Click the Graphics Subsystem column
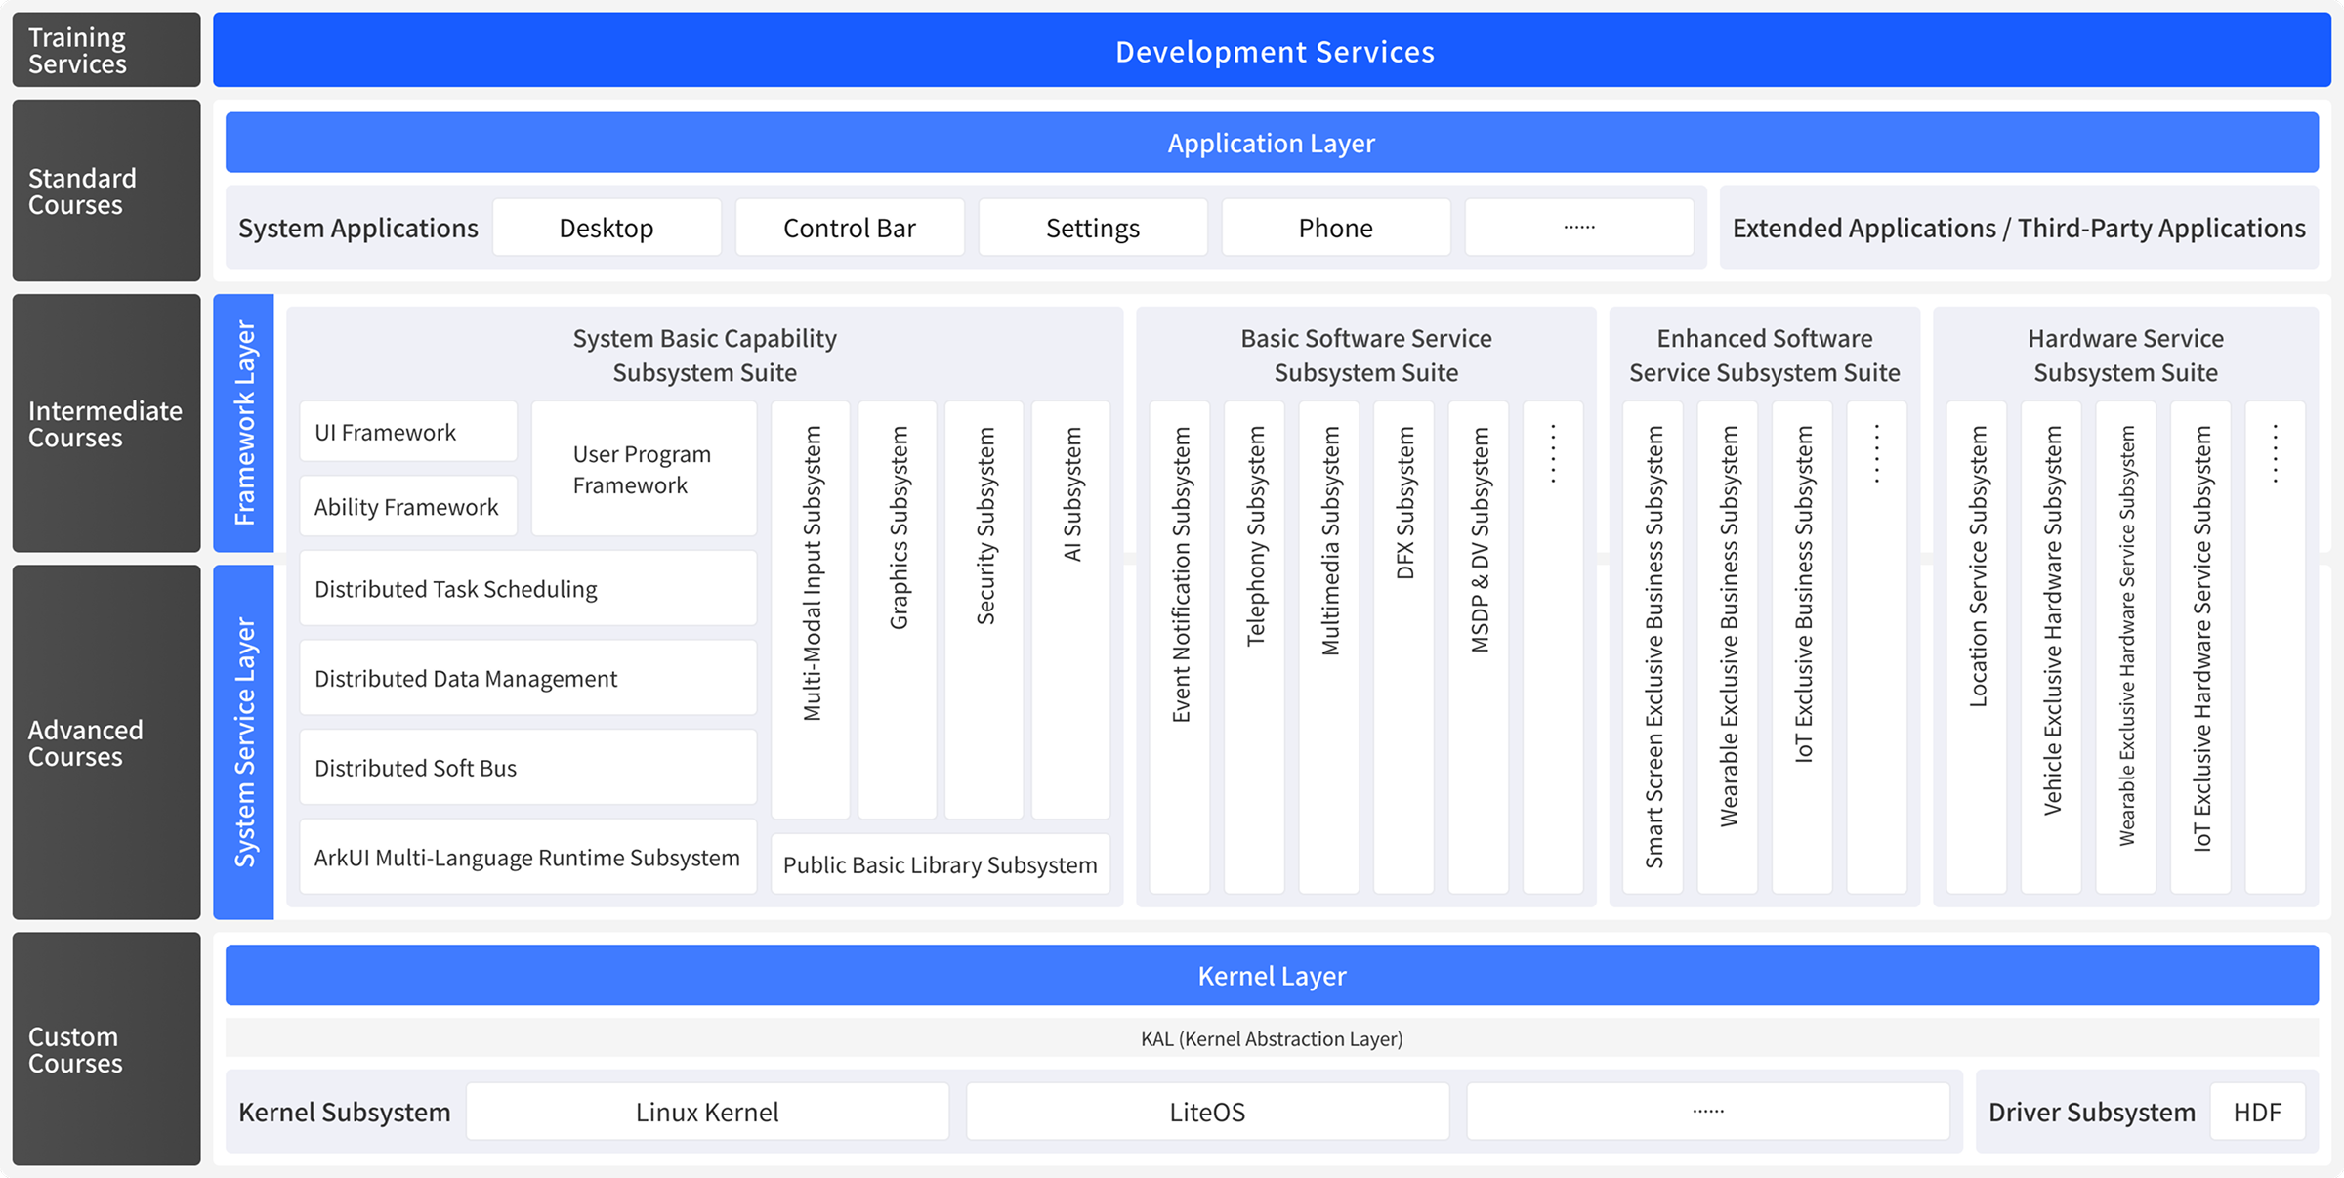The height and width of the screenshot is (1178, 2344). (897, 606)
